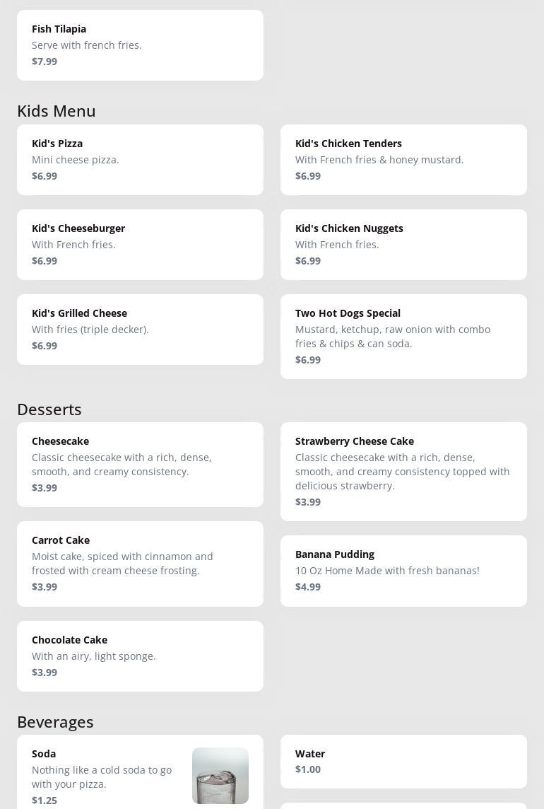Click the $4.99 Banana Pudding price
The height and width of the screenshot is (809, 544).
click(308, 587)
